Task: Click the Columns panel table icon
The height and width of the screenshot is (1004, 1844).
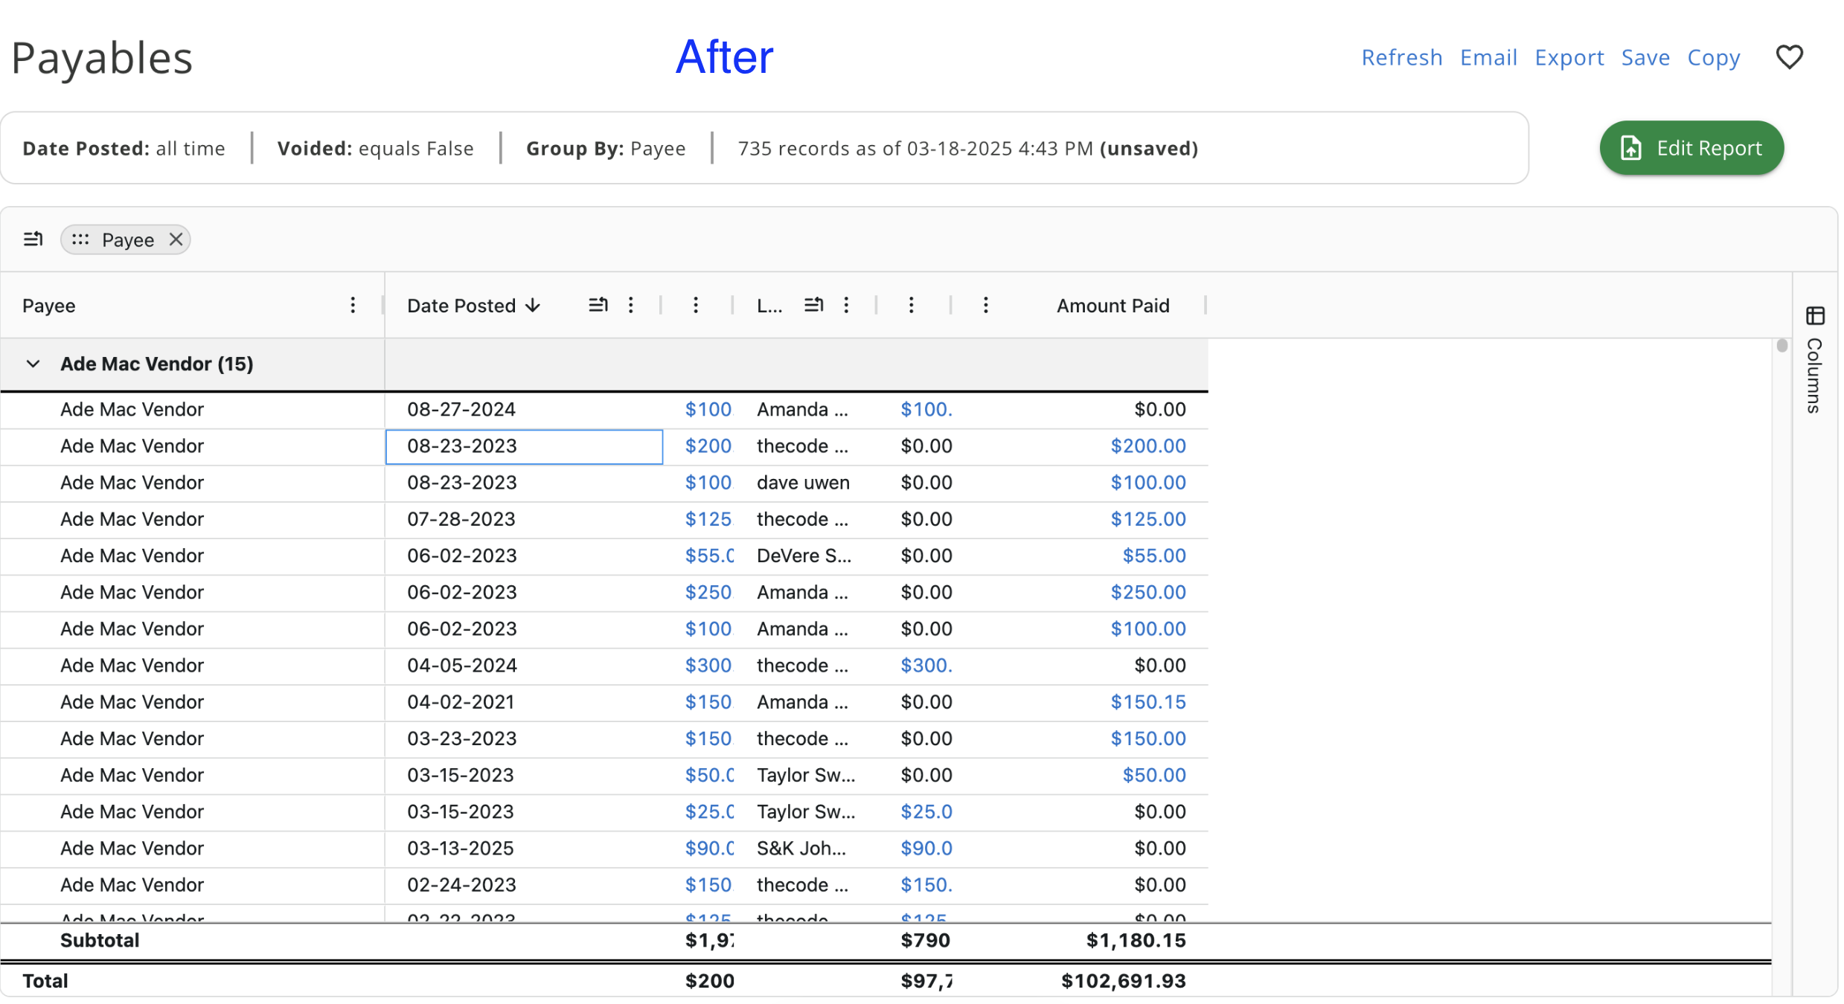Action: coord(1815,315)
